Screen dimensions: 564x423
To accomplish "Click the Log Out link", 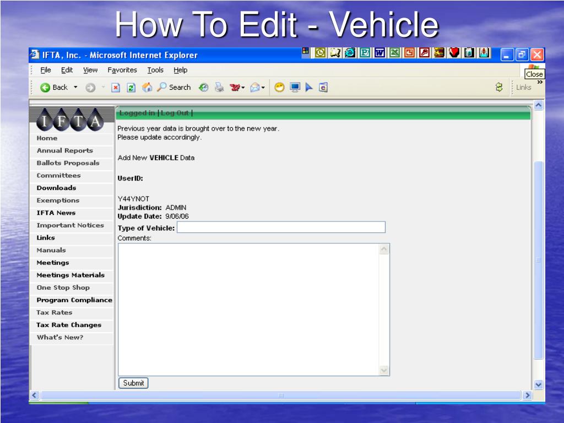I will pyautogui.click(x=175, y=113).
